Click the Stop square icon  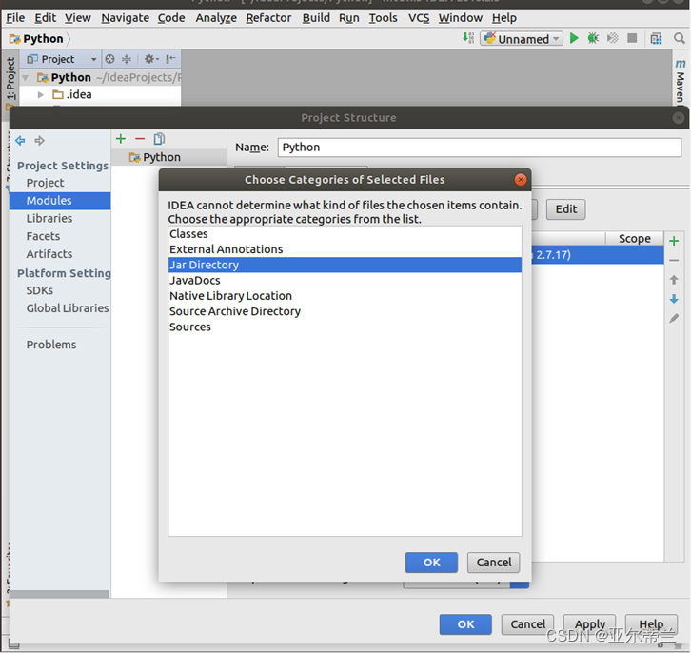(632, 38)
